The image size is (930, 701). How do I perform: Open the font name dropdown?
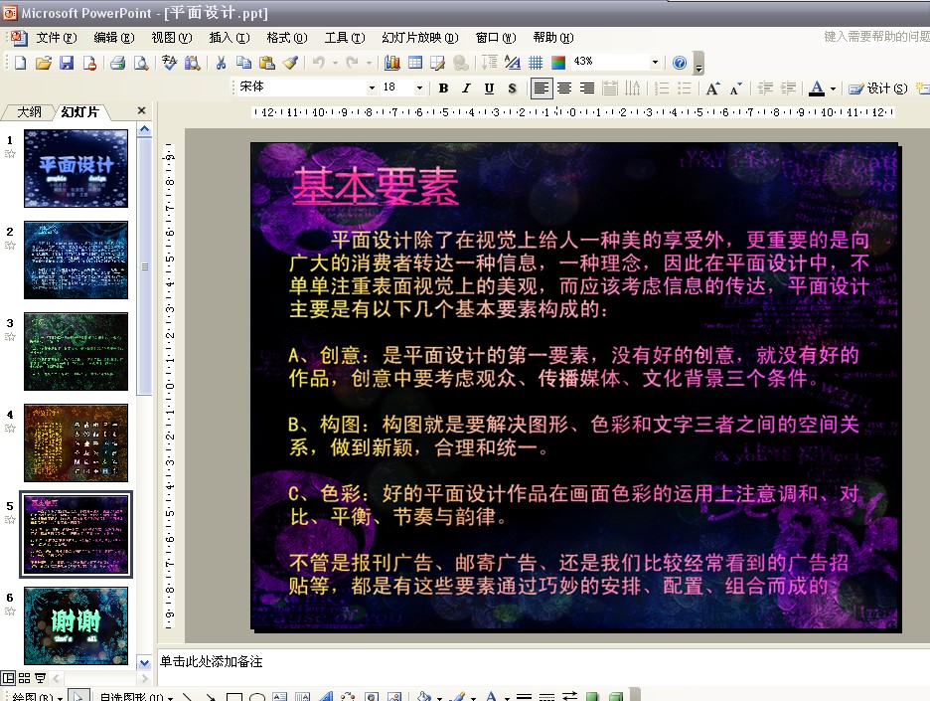coord(372,88)
